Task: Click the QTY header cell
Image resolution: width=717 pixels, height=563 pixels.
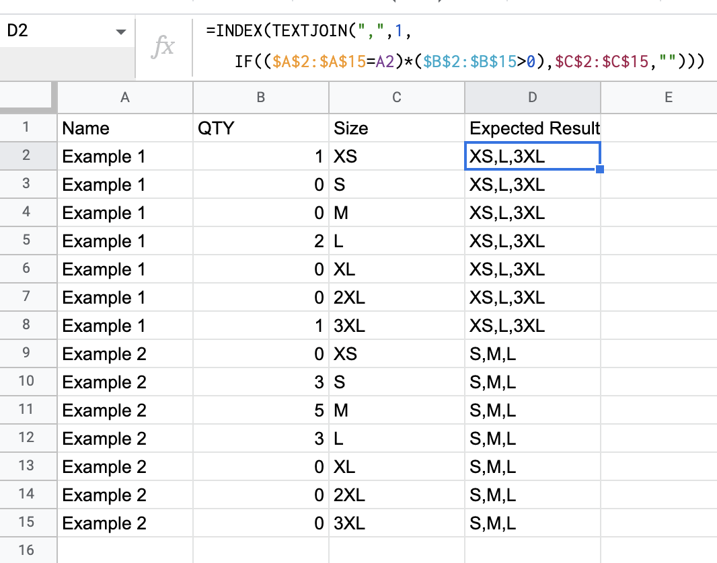Action: (261, 128)
